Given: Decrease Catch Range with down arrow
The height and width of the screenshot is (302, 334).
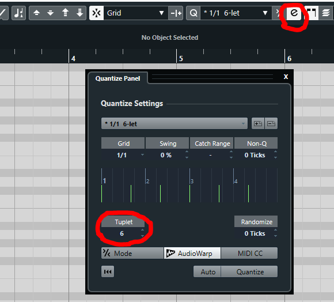Looking at the screenshot, I should point(231,158).
